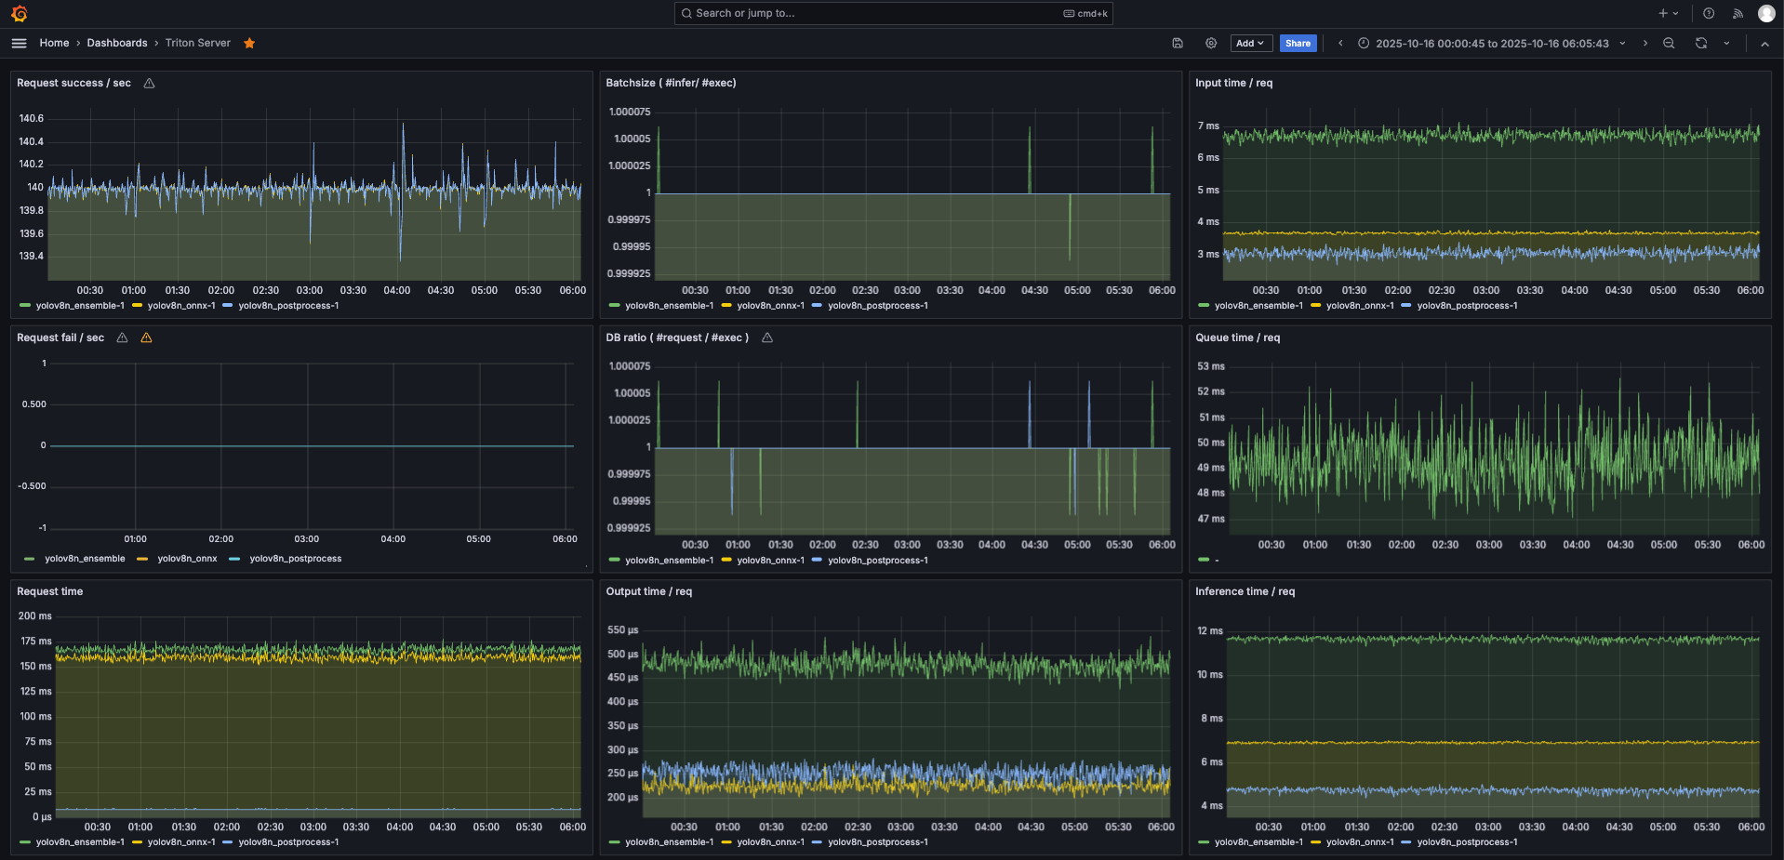The image size is (1784, 860).
Task: Open the hamburger navigation menu
Action: [x=19, y=43]
